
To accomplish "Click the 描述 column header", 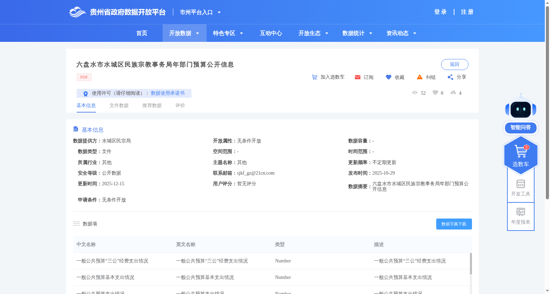I will (x=379, y=245).
